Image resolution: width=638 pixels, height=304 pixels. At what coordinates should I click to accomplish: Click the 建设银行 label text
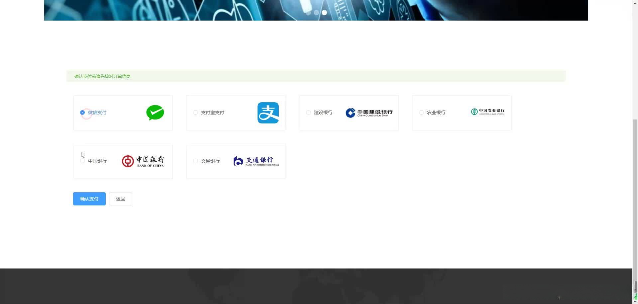[323, 113]
